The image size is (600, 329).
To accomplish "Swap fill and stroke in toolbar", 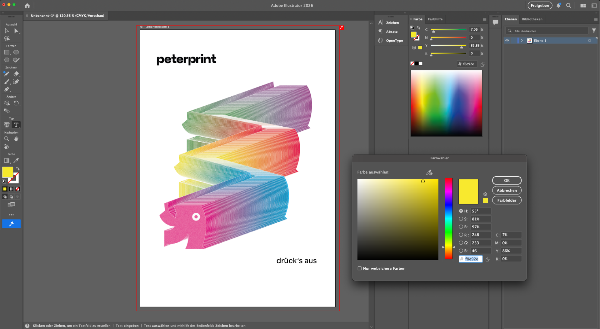I will pos(18,169).
